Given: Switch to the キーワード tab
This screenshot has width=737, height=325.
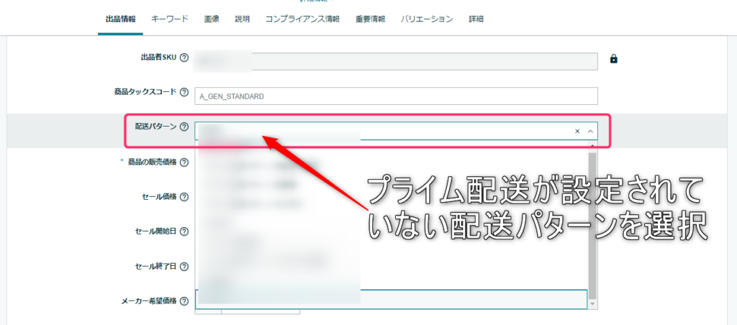Looking at the screenshot, I should [x=170, y=19].
